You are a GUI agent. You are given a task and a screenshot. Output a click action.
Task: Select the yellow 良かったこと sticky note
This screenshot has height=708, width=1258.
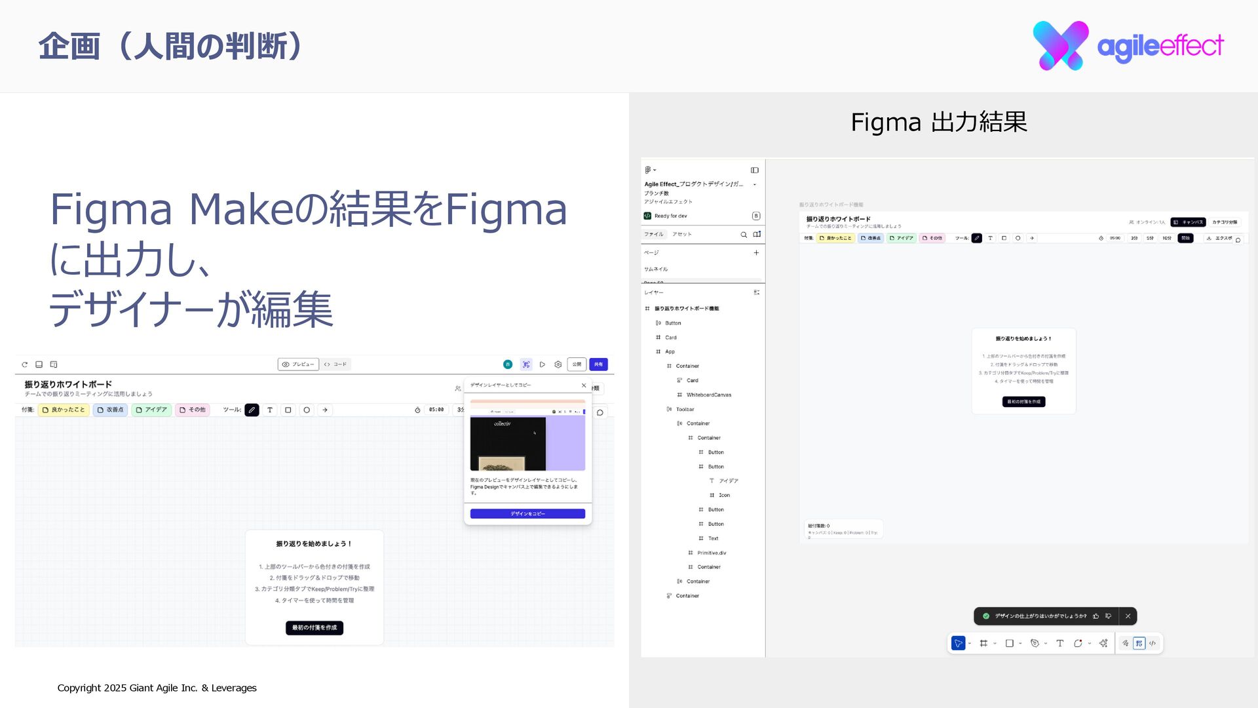pyautogui.click(x=64, y=410)
